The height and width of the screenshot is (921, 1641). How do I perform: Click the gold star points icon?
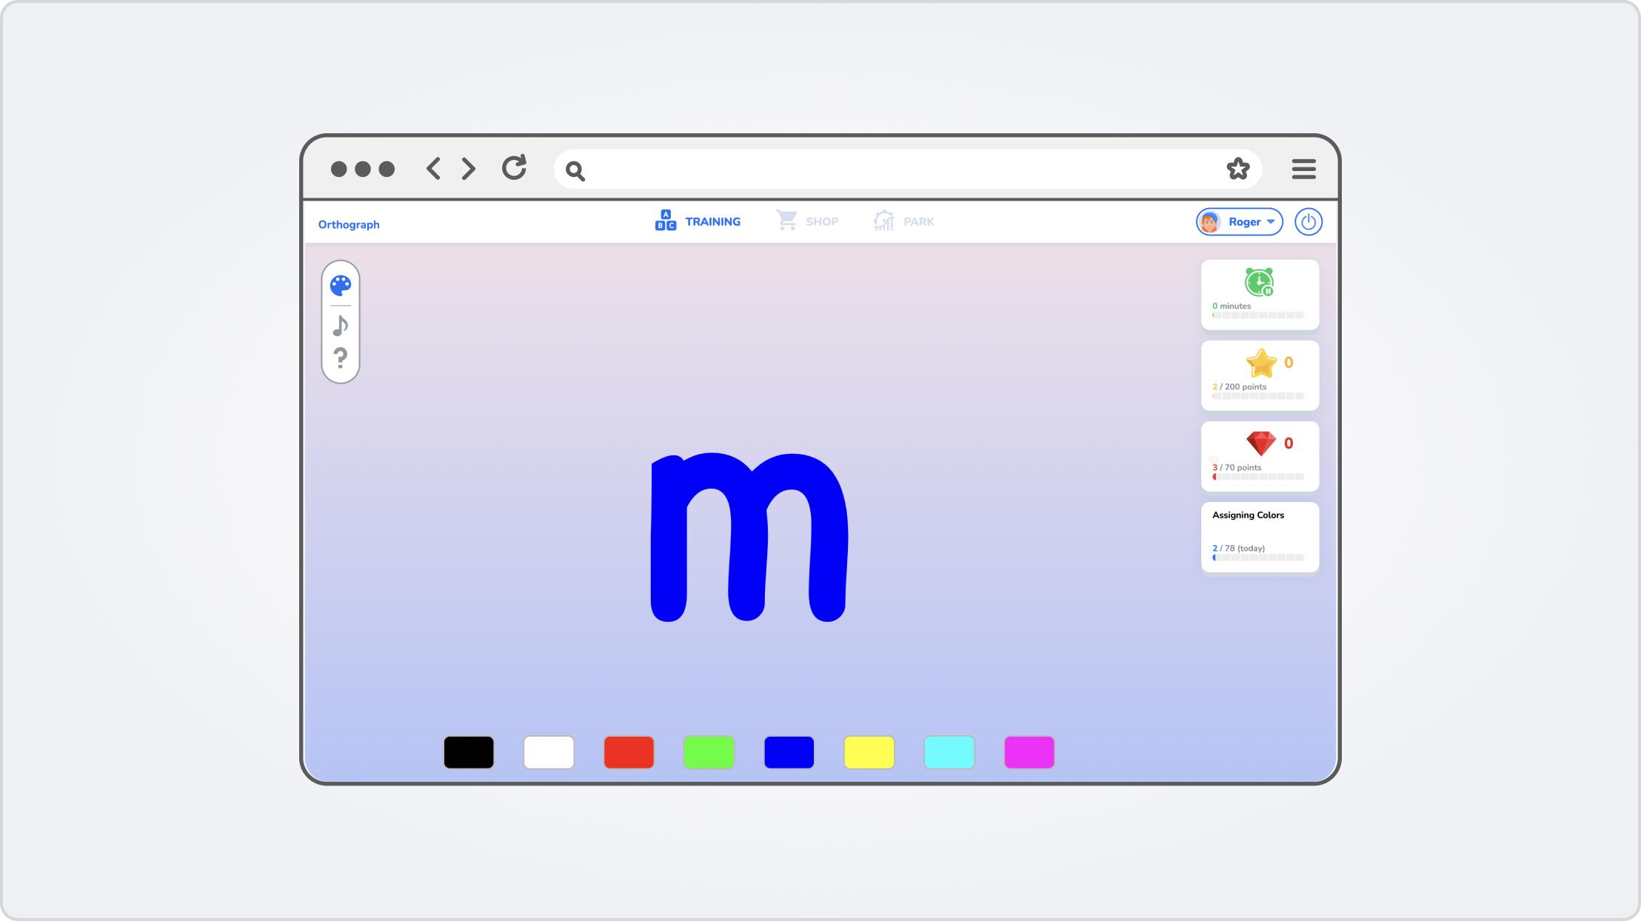pyautogui.click(x=1260, y=363)
